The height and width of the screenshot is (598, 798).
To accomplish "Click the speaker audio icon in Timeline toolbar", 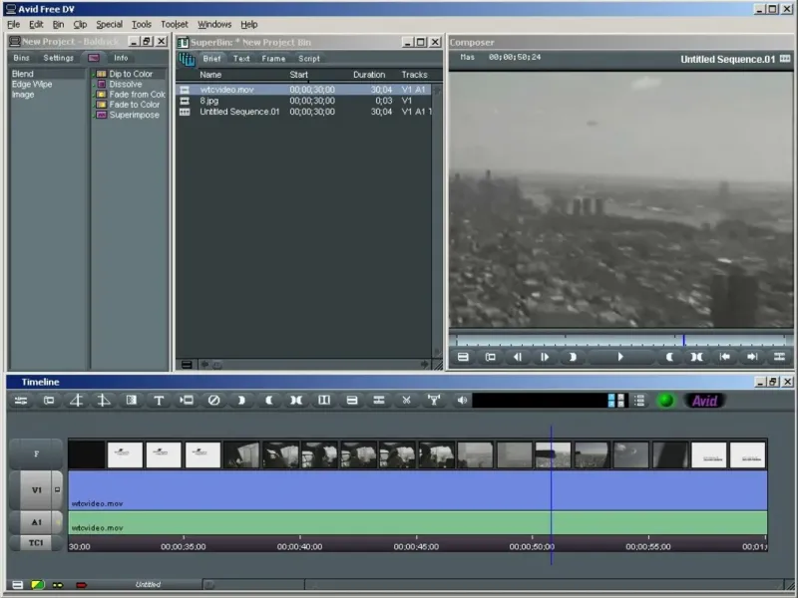I will [461, 401].
